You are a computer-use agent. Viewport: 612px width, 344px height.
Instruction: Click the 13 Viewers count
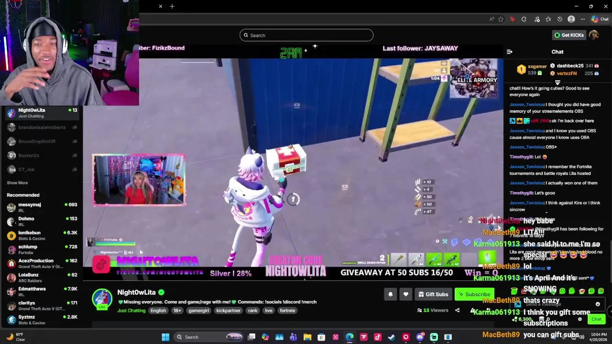tap(433, 311)
